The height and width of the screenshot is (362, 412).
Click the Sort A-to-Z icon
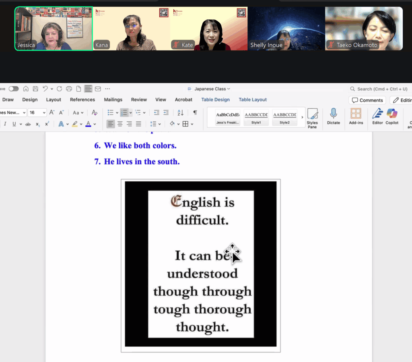tap(180, 113)
